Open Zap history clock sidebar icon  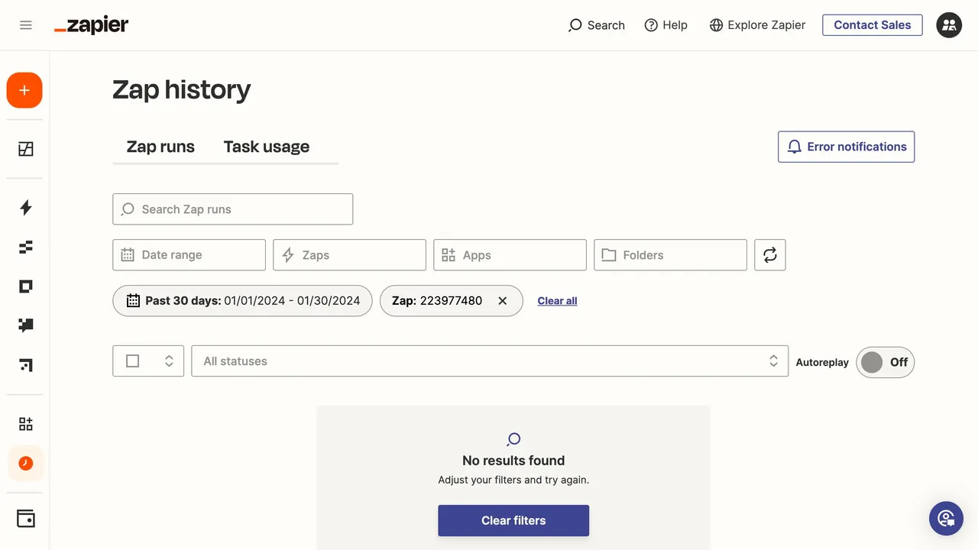[26, 463]
